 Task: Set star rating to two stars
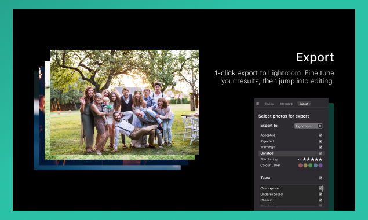309,159
